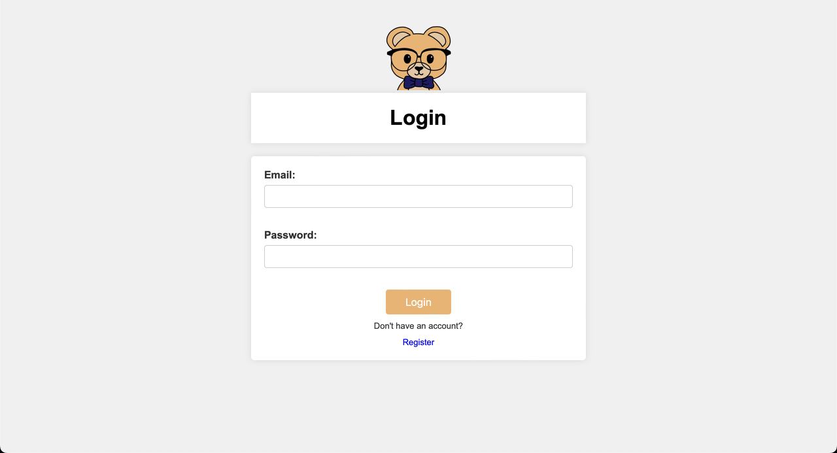Click the Email label
837x453 pixels.
[x=280, y=175]
